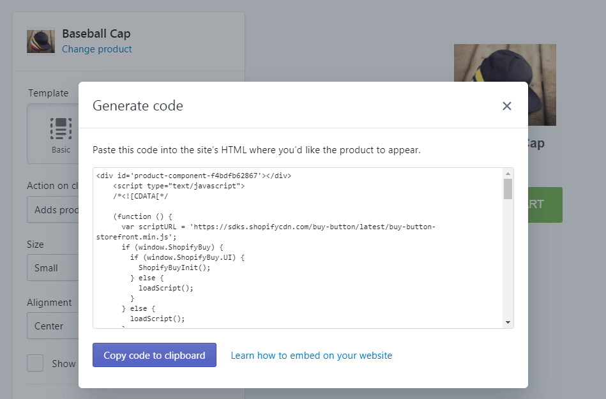Select the Basic template icon

[x=61, y=128]
